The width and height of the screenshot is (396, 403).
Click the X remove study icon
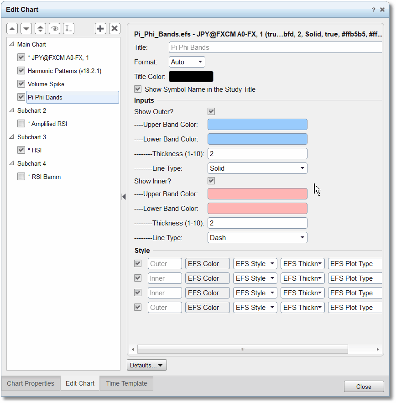click(x=115, y=29)
